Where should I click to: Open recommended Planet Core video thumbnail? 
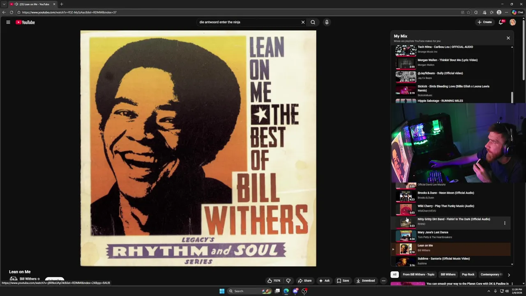coord(407,284)
